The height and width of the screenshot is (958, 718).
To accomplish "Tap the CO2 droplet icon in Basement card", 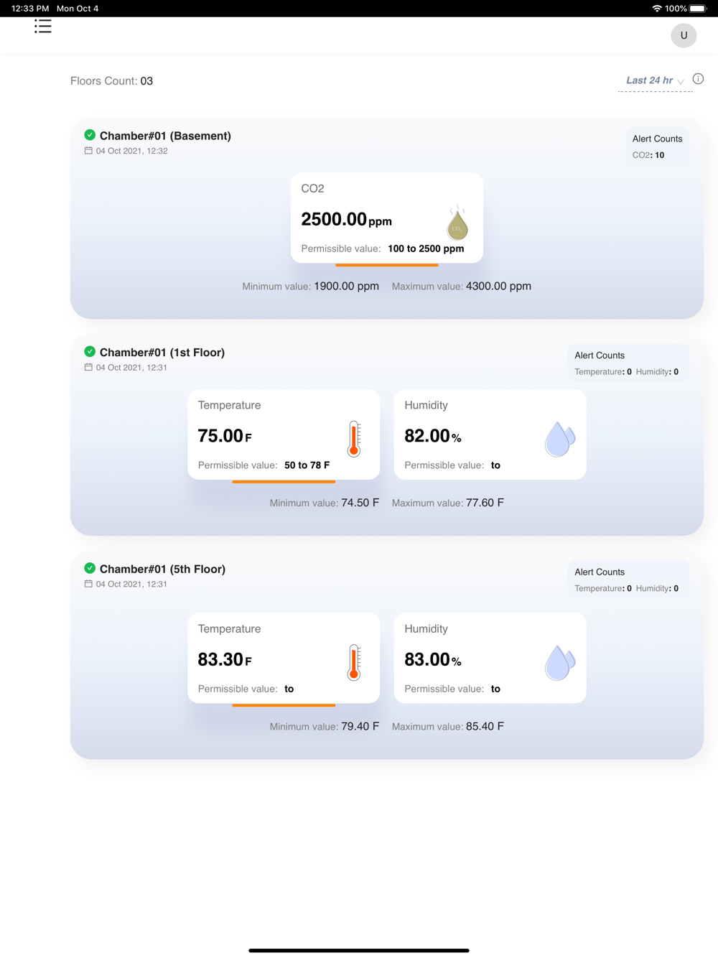I will (457, 223).
